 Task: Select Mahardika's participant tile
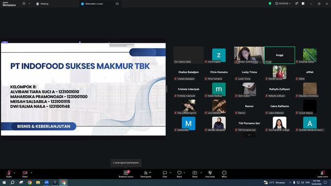[x=188, y=123]
